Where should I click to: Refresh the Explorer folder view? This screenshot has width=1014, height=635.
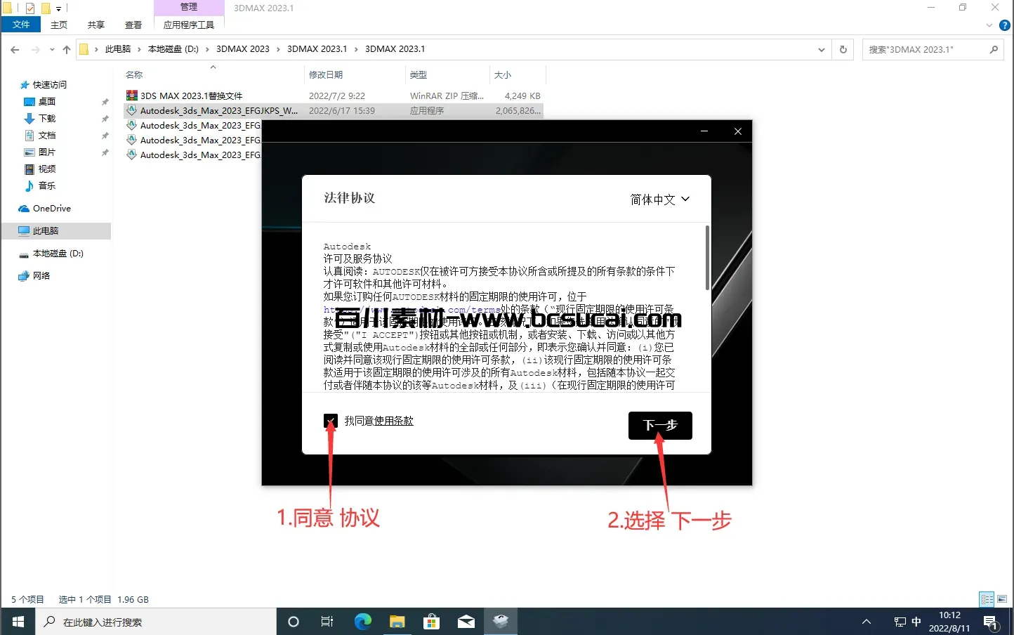(843, 49)
